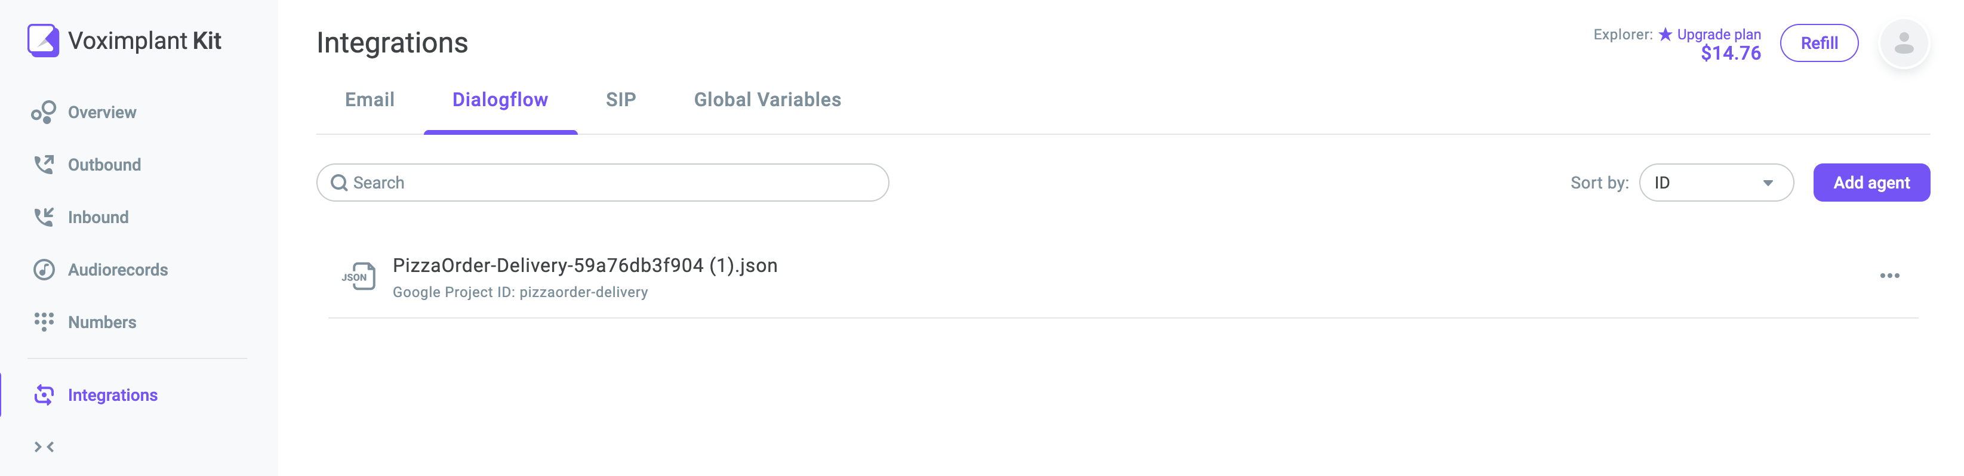Image resolution: width=1964 pixels, height=476 pixels.
Task: Open the Audiorecords icon
Action: click(44, 270)
